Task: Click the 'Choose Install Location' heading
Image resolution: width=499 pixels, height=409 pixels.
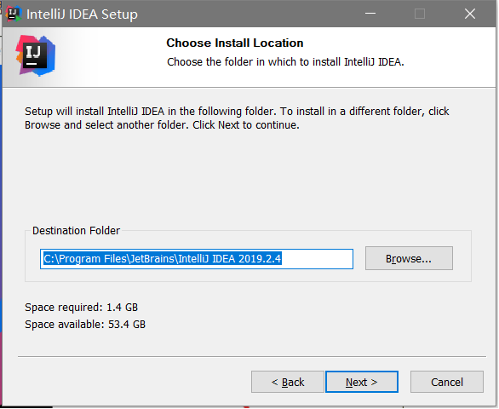Action: pyautogui.click(x=235, y=43)
